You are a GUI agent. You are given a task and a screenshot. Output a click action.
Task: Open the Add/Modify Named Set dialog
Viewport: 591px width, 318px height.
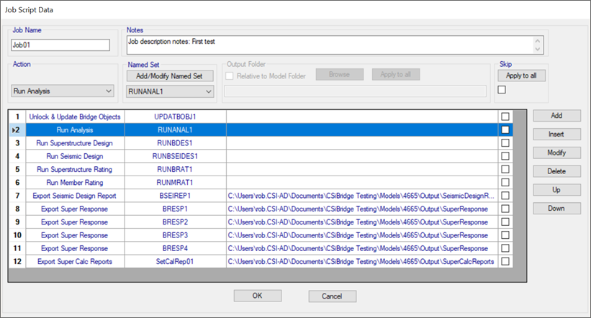click(x=170, y=76)
